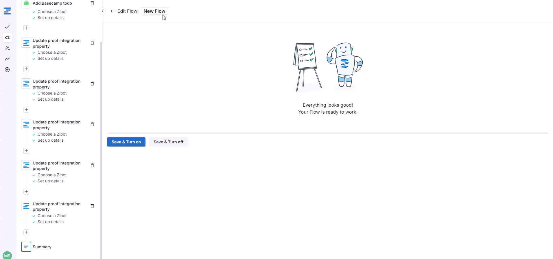Viewport: 553px width, 259px height.
Task: Open the Summary step
Action: 42,247
